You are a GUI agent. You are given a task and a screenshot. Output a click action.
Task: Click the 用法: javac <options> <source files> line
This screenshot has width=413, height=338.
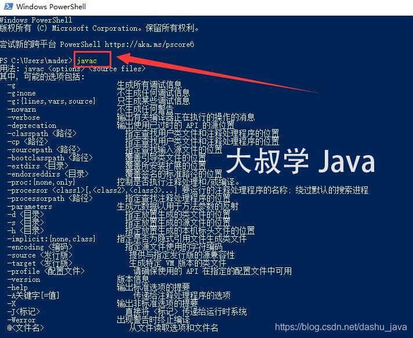pos(73,69)
